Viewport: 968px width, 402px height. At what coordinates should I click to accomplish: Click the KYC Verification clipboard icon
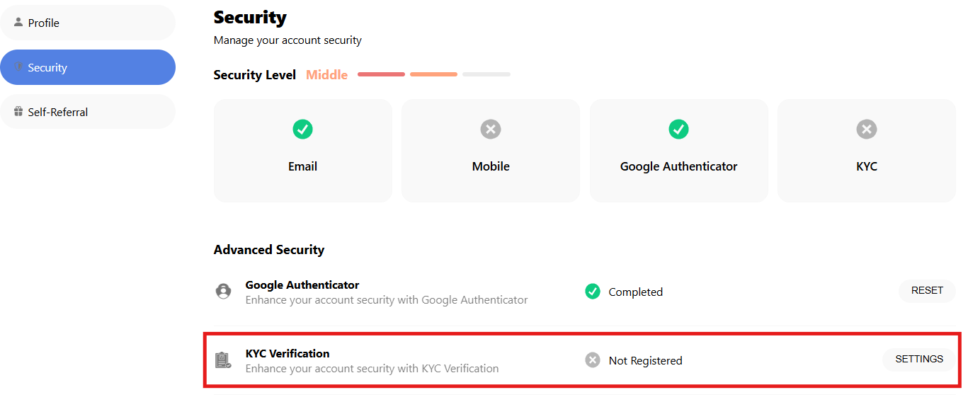[223, 360]
